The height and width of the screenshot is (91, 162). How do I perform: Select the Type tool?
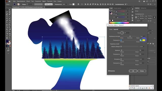(x=7, y=16)
